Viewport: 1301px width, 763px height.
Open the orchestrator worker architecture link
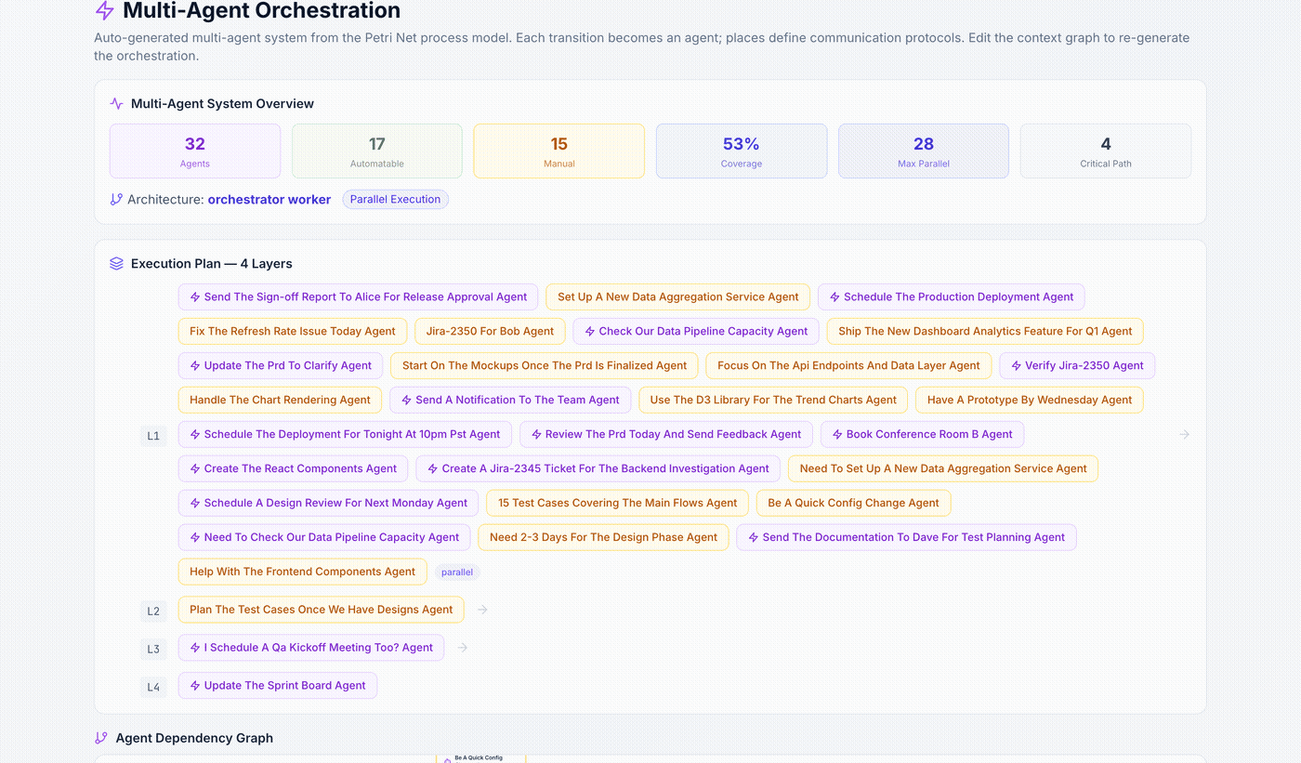coord(269,199)
